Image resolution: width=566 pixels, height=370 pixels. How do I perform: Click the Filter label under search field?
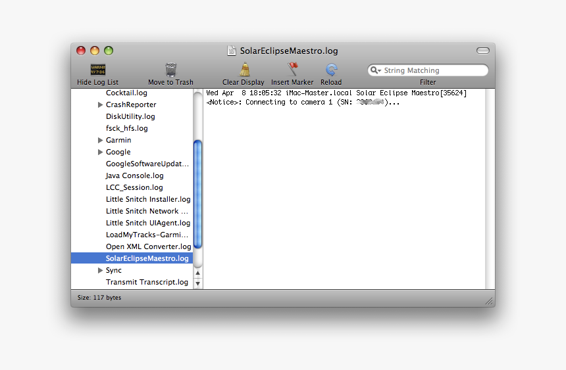point(428,82)
